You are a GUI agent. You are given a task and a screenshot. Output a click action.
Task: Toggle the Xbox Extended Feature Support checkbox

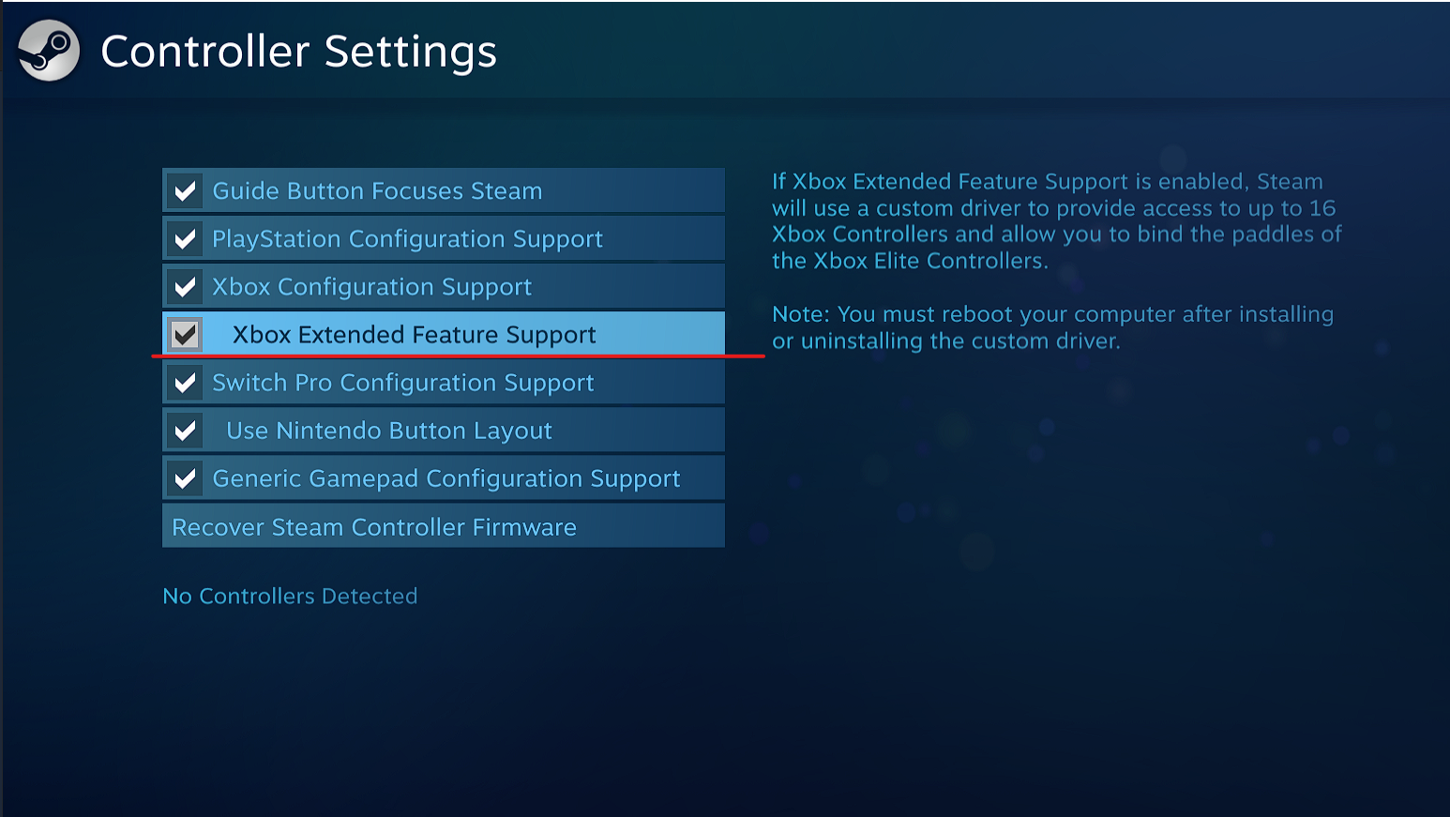point(186,335)
